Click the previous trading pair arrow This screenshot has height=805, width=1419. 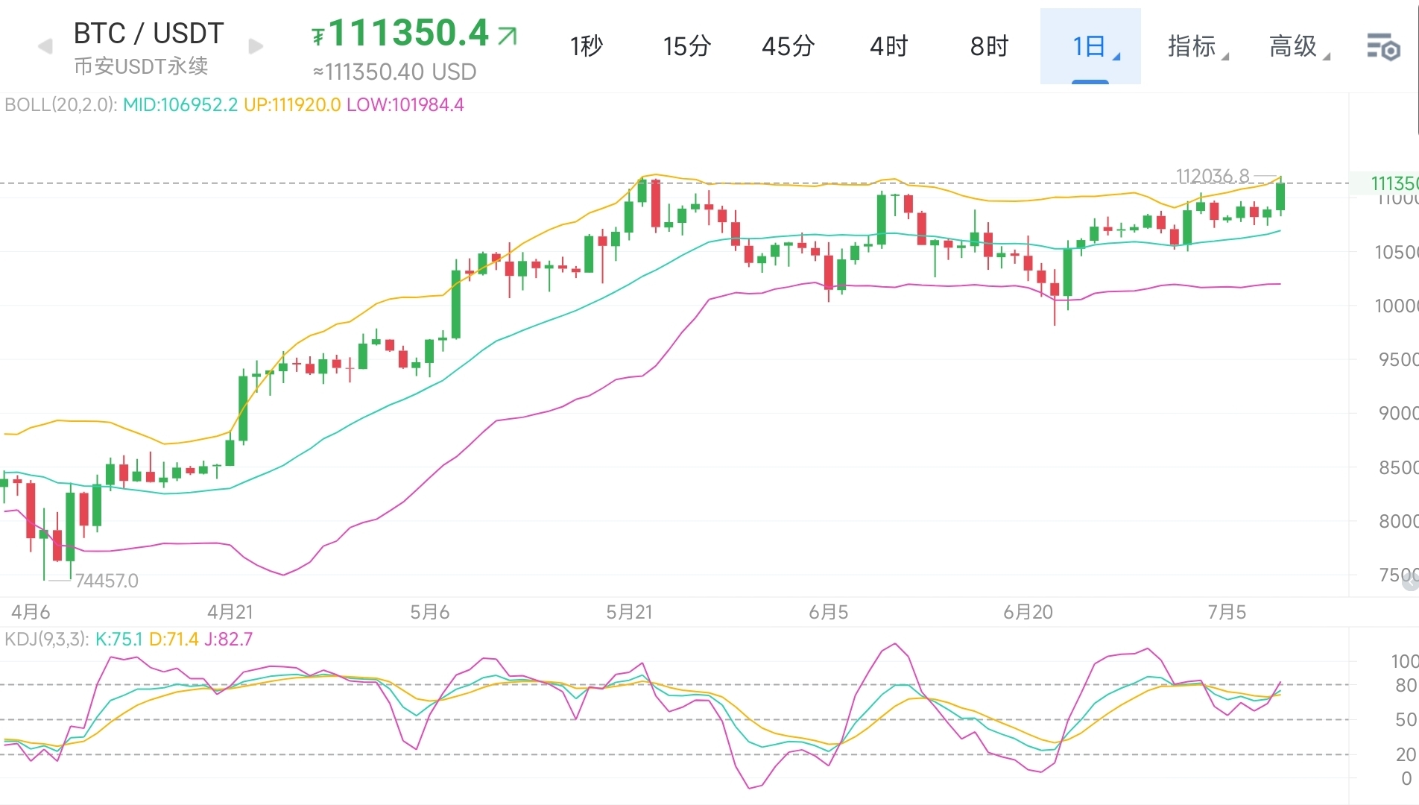point(45,46)
